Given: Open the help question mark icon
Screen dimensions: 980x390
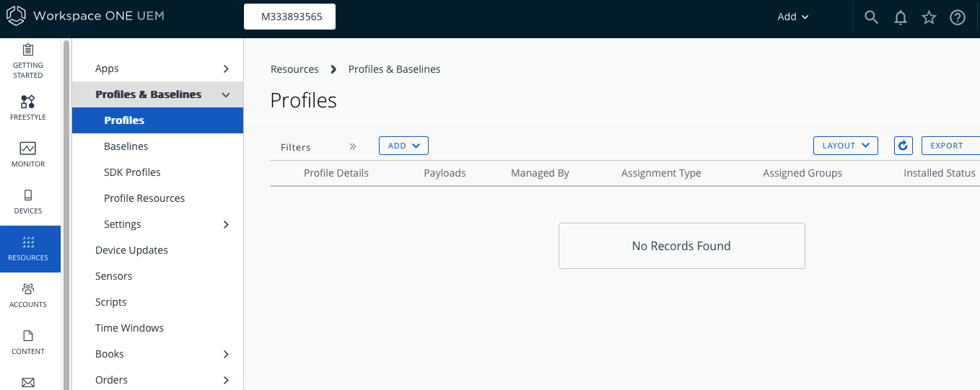Looking at the screenshot, I should tap(958, 17).
